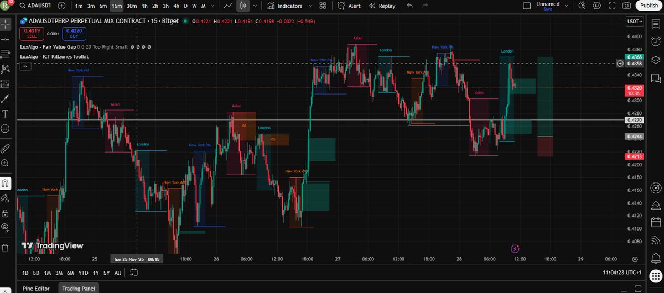Select the active 15m timeframe
Image resolution: width=664 pixels, height=293 pixels.
[x=117, y=6]
